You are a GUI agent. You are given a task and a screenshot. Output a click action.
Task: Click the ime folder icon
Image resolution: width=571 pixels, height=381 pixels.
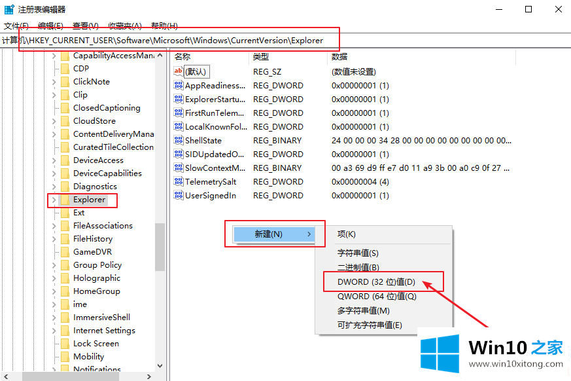click(65, 304)
